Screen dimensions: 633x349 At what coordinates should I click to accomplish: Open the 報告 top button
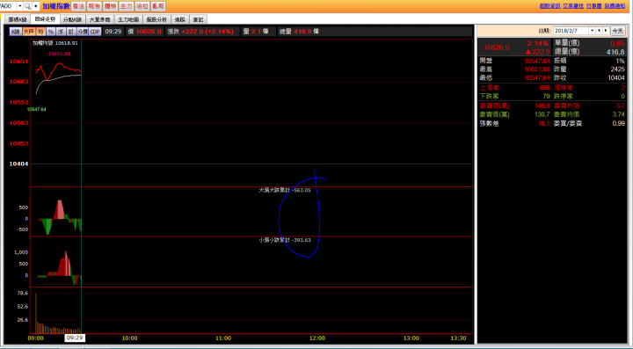click(x=94, y=6)
